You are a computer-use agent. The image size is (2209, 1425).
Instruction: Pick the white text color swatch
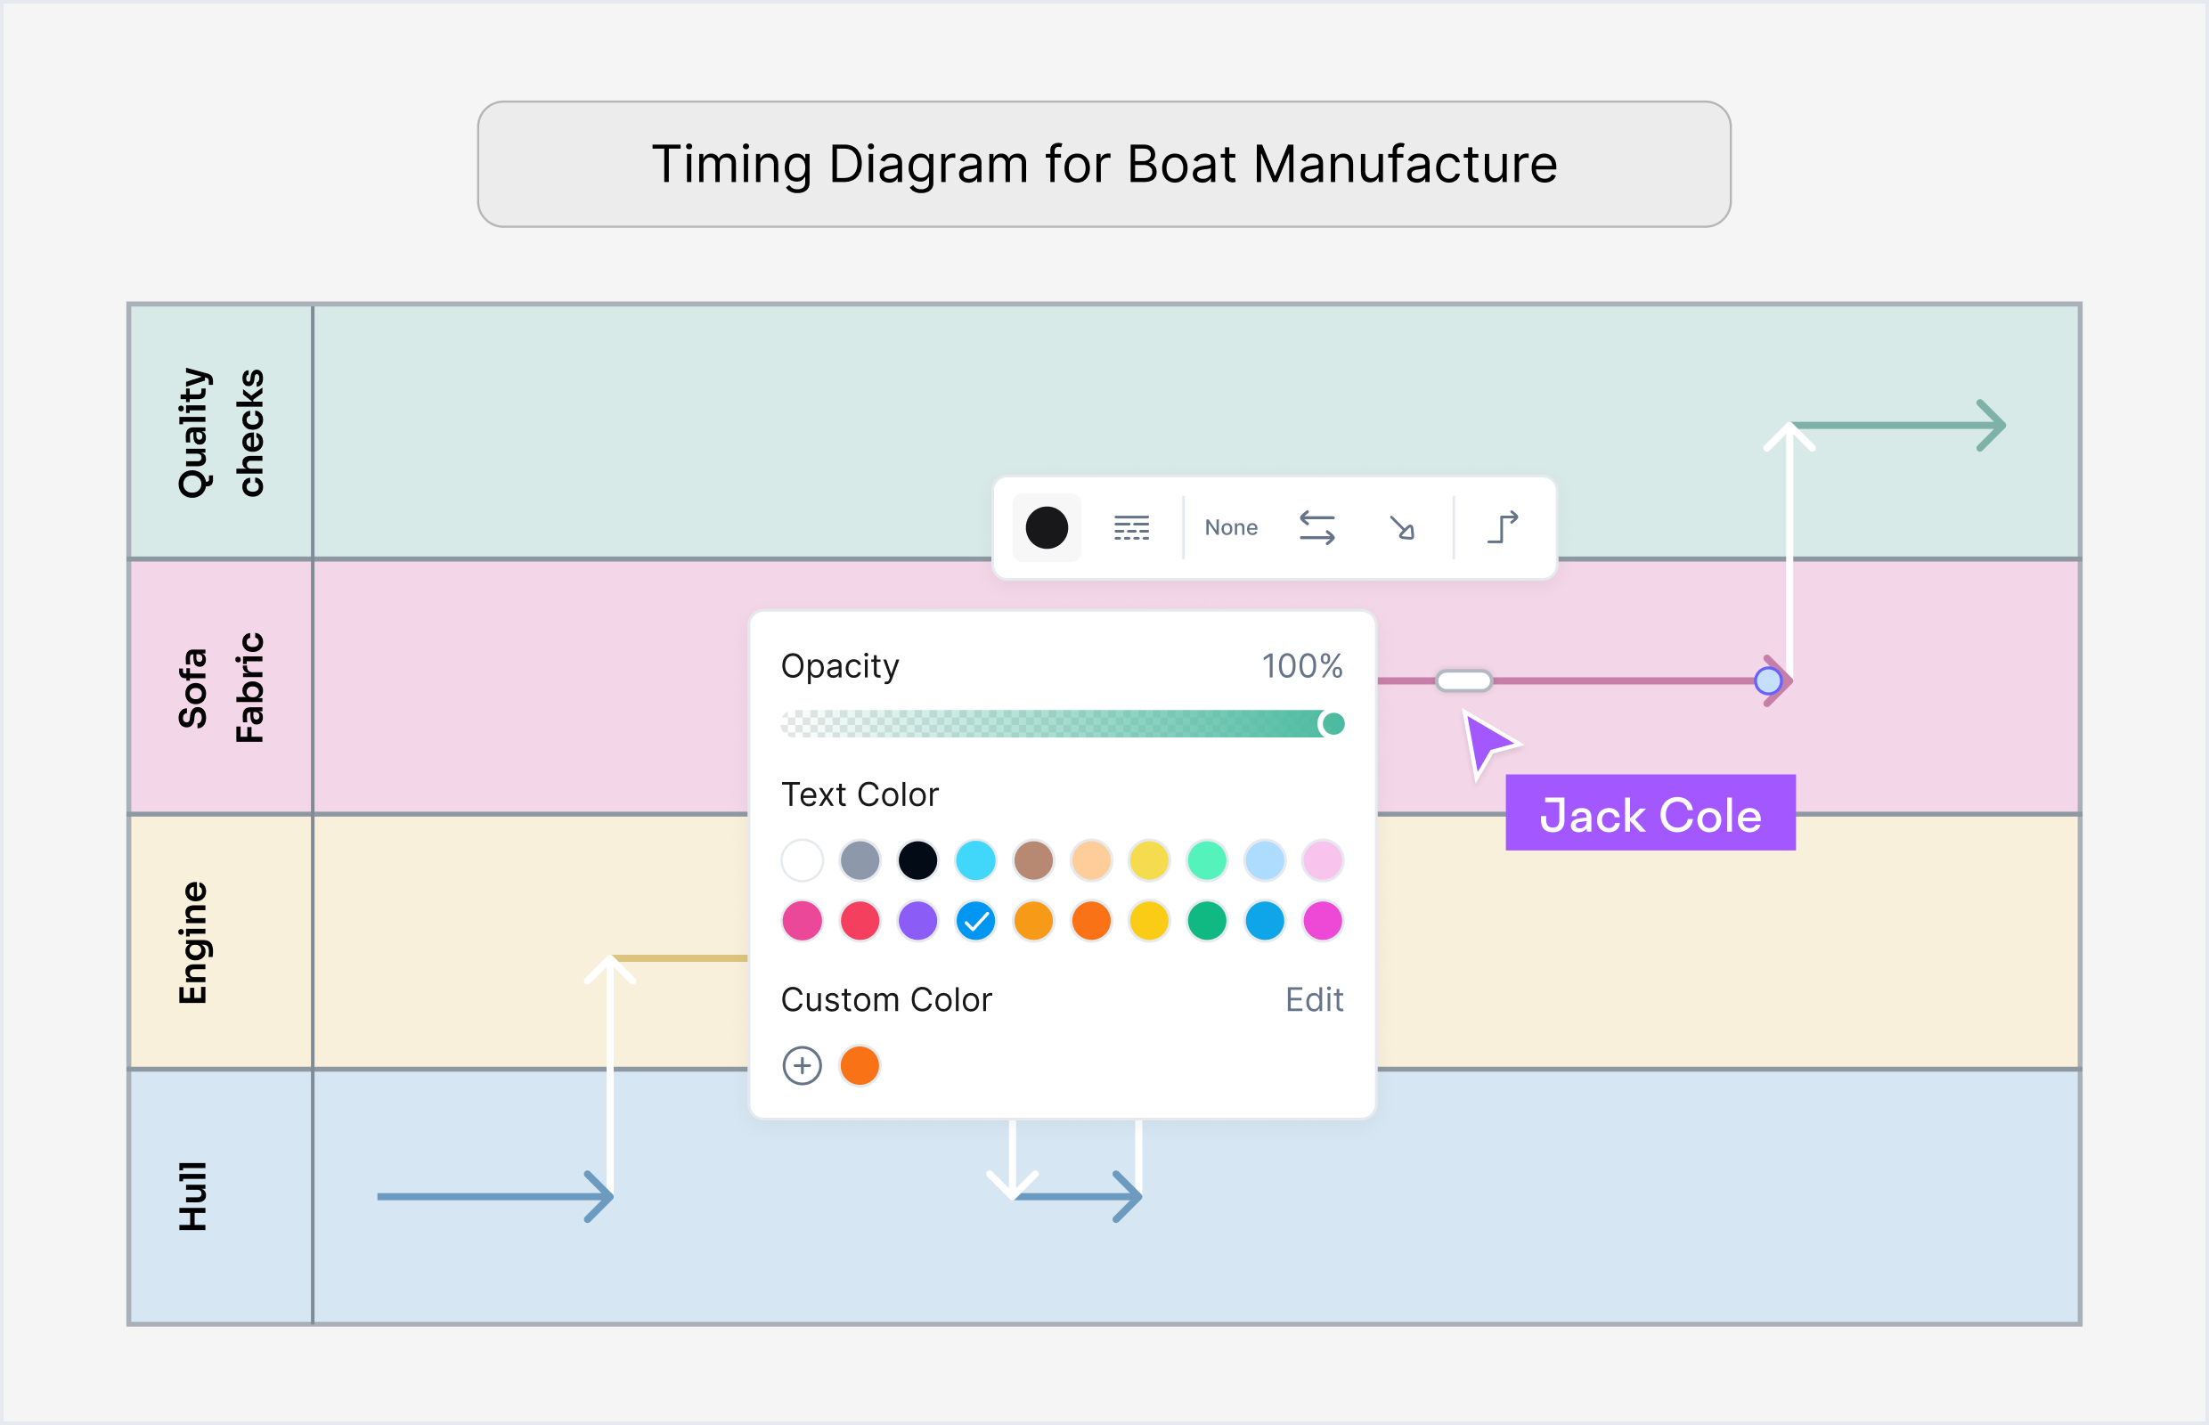803,860
